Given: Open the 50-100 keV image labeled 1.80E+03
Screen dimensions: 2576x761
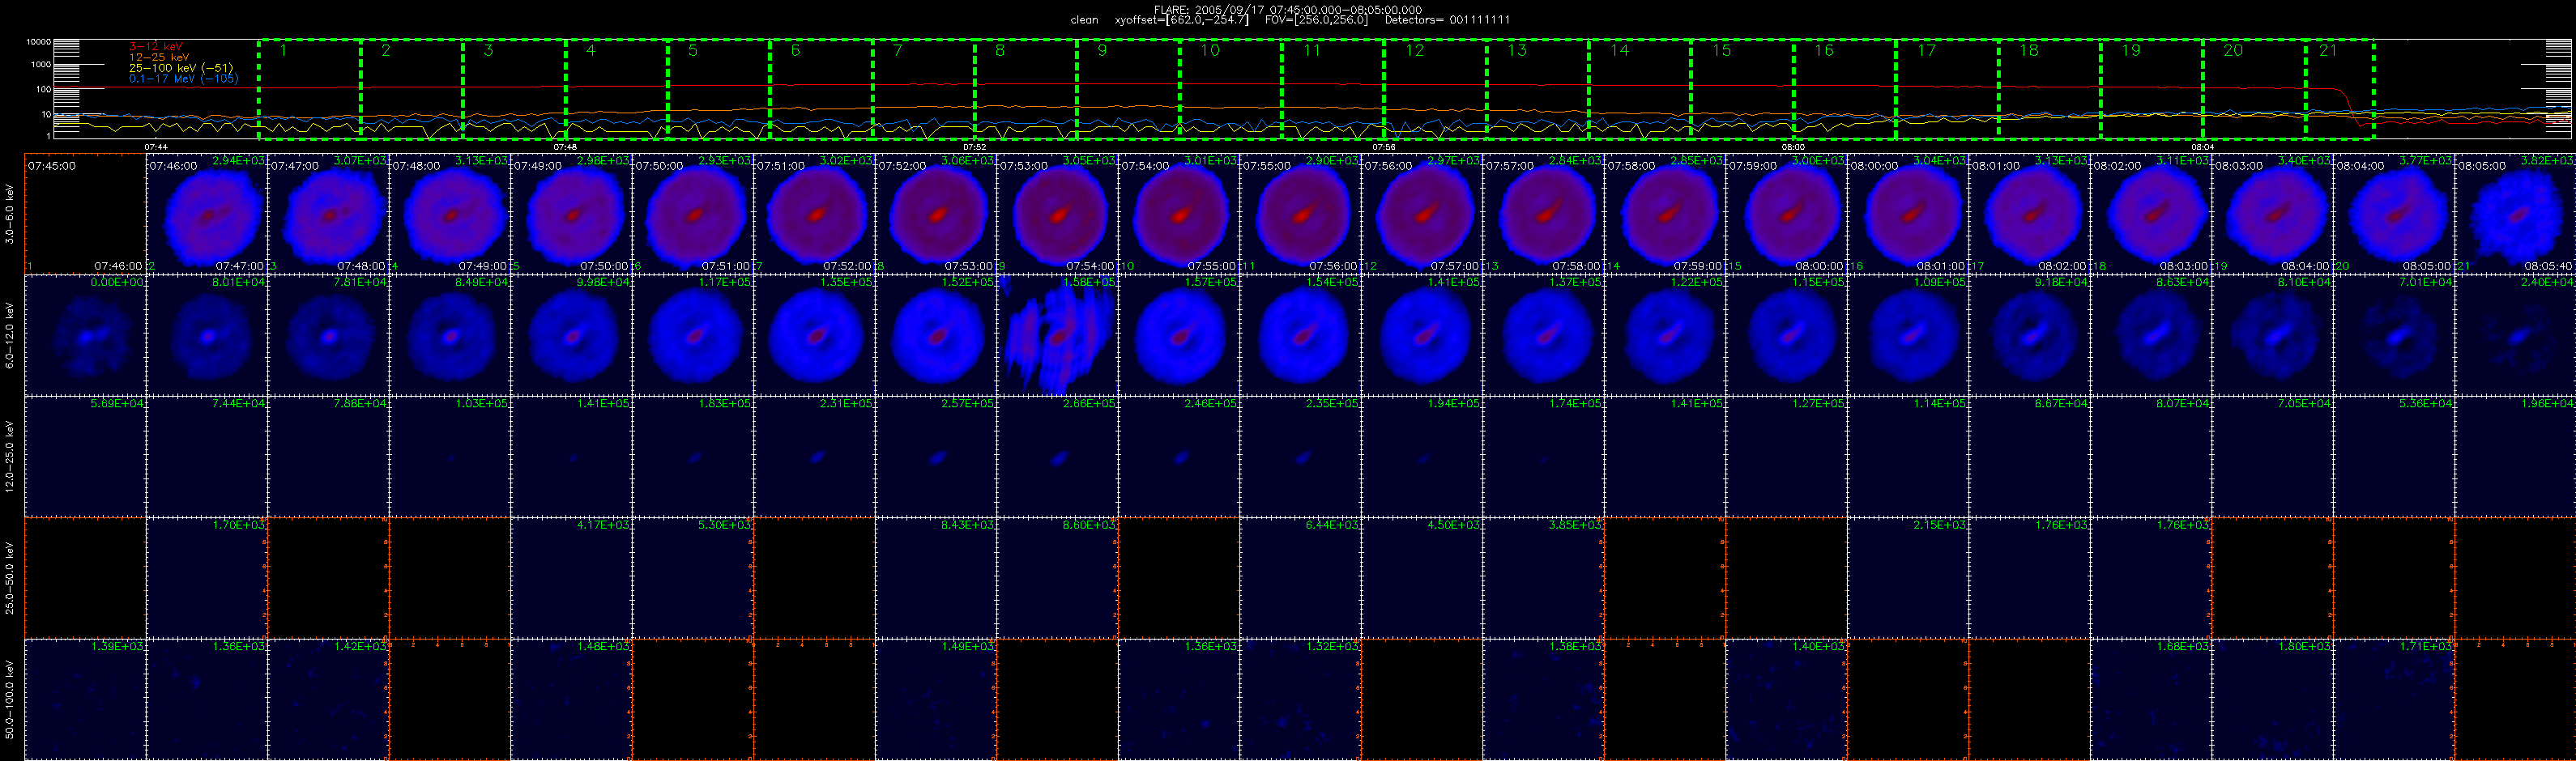Looking at the screenshot, I should pyautogui.click(x=2272, y=699).
